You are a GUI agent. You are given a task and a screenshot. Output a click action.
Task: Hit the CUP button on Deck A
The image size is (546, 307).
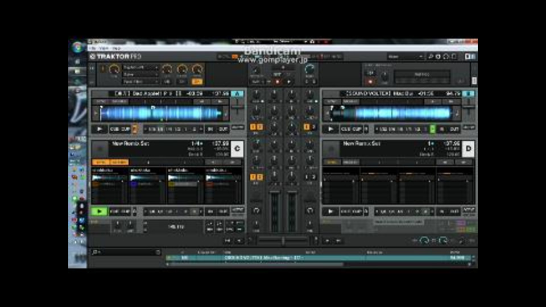[x=125, y=129]
